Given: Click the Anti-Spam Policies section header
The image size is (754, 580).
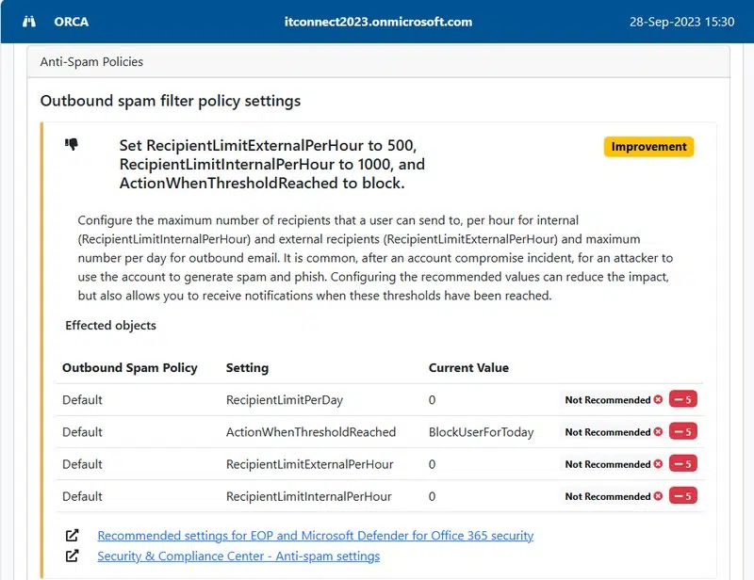Looking at the screenshot, I should (x=91, y=62).
